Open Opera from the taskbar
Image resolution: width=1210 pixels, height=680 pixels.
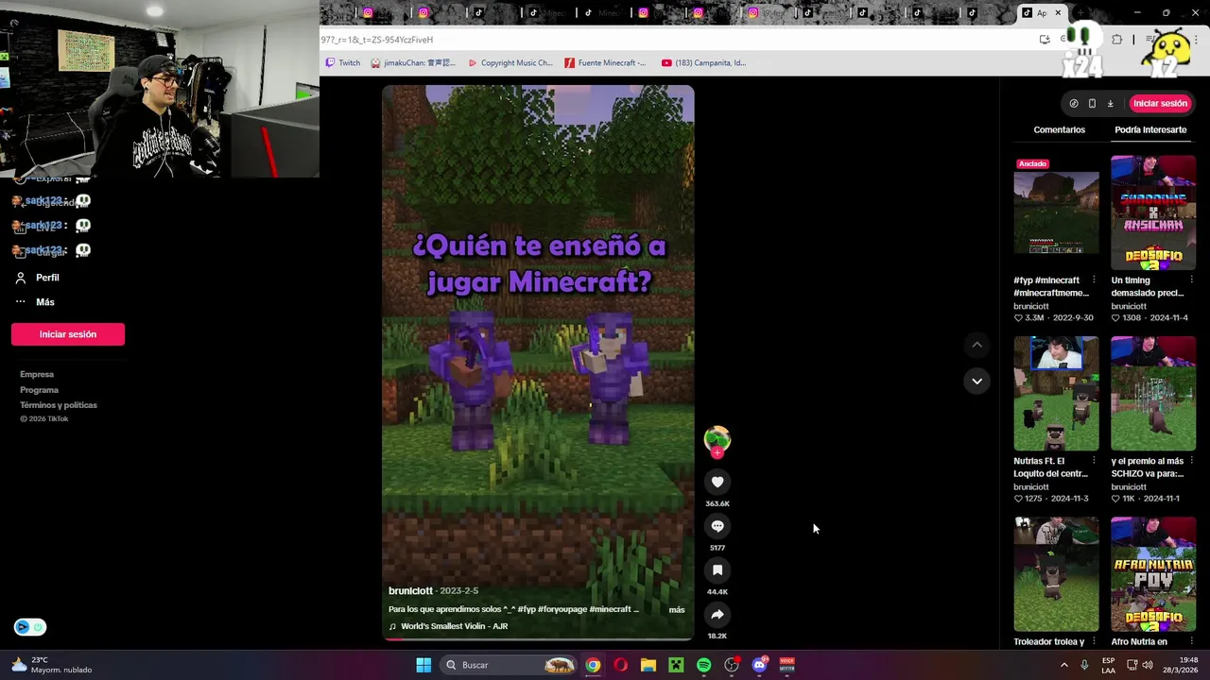[x=620, y=665]
